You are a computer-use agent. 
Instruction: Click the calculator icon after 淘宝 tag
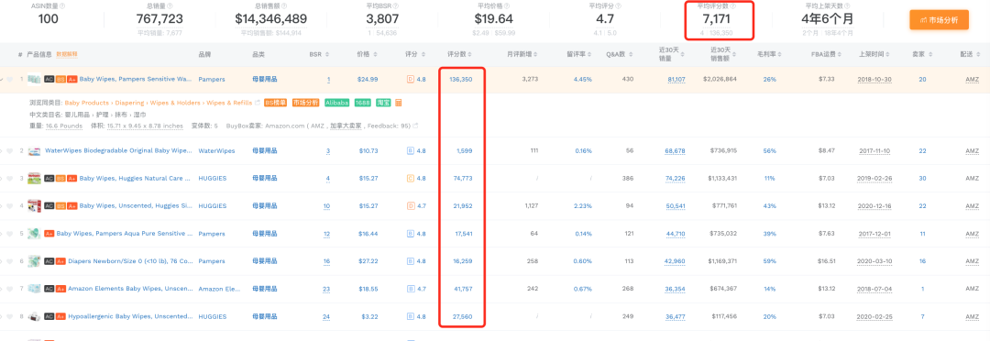[399, 103]
